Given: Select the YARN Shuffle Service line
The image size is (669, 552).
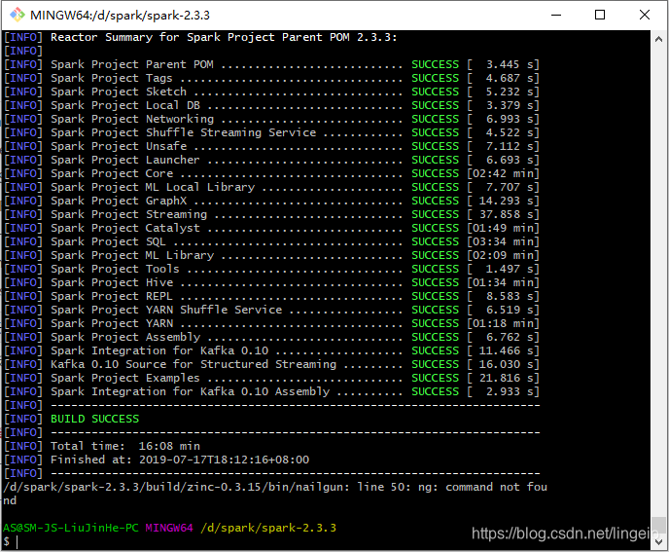Looking at the screenshot, I should (x=272, y=311).
